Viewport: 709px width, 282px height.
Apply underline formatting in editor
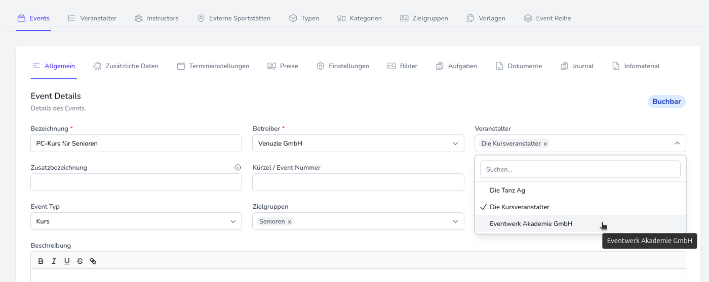point(67,261)
